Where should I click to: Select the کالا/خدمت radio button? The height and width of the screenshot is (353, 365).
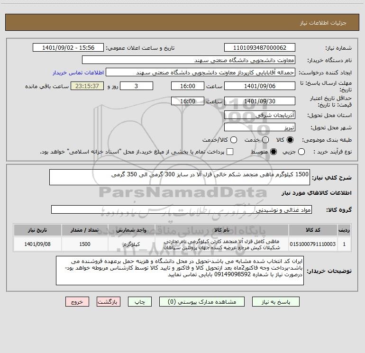tap(234, 140)
